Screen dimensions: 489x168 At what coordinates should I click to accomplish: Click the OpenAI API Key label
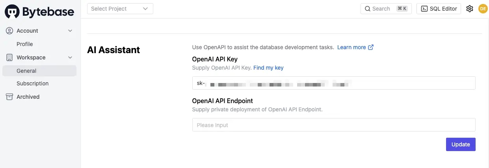[x=215, y=59]
